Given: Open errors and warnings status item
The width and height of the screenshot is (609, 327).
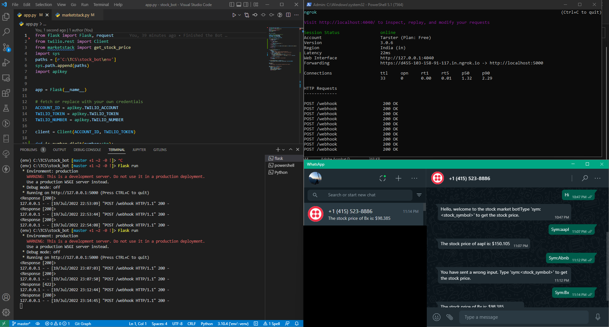Looking at the screenshot, I should point(58,324).
